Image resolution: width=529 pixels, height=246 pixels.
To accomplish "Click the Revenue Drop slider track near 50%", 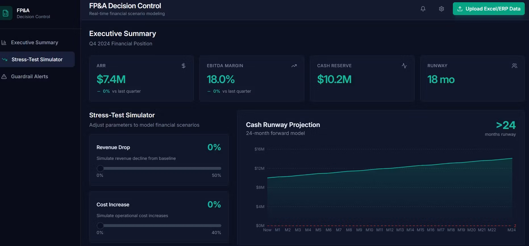I will 219,168.
